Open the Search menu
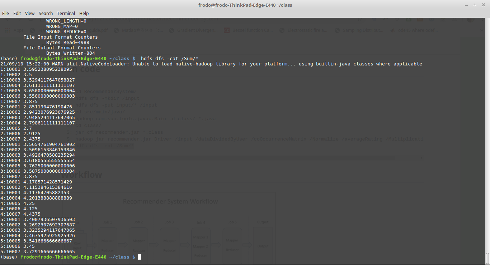The height and width of the screenshot is (265, 490). (x=46, y=13)
